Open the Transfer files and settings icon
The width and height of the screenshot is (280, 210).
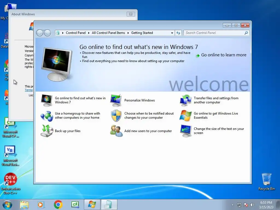186,100
